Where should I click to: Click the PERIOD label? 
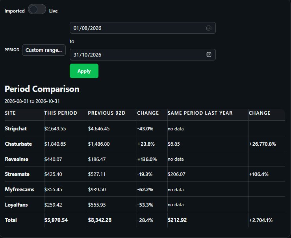click(x=12, y=50)
